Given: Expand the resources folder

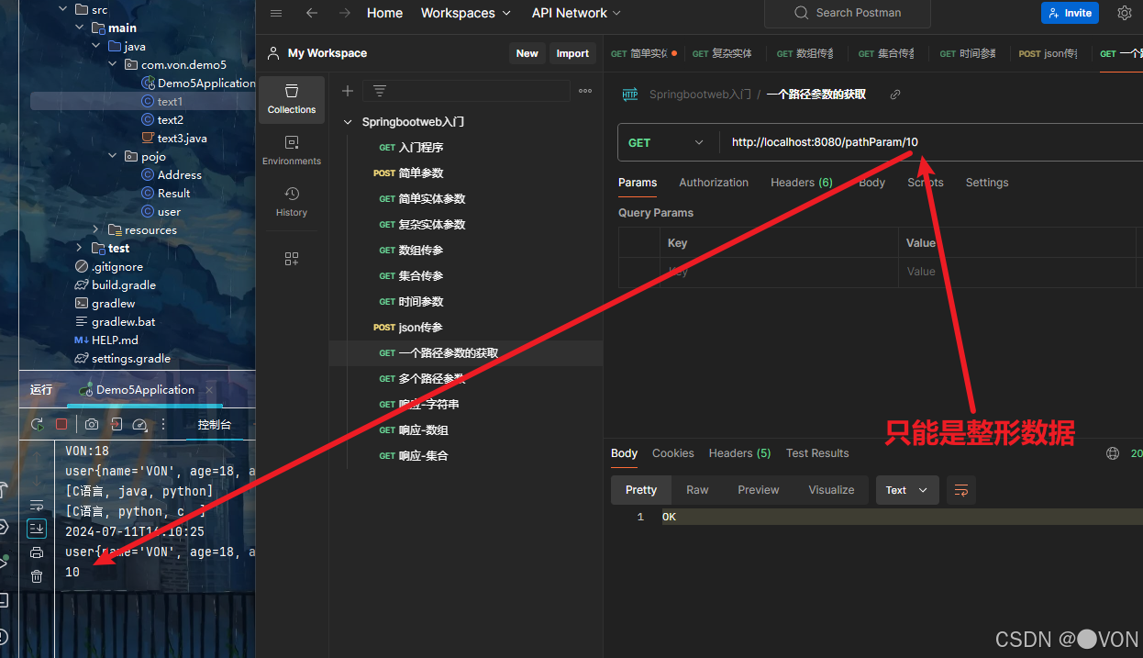Looking at the screenshot, I should tap(95, 229).
